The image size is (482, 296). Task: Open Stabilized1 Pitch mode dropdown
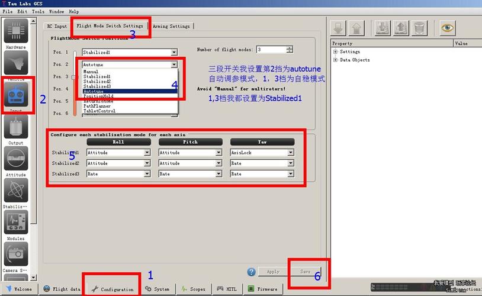190,153
